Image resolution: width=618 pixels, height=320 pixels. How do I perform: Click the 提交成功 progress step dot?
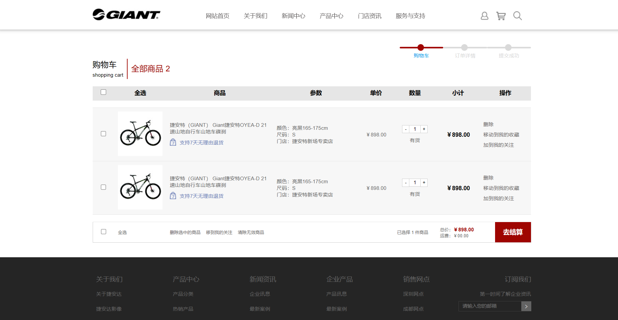pos(508,47)
